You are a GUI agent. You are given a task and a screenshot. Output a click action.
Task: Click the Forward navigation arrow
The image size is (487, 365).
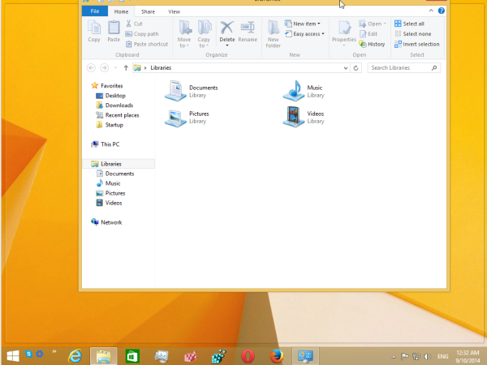point(105,67)
